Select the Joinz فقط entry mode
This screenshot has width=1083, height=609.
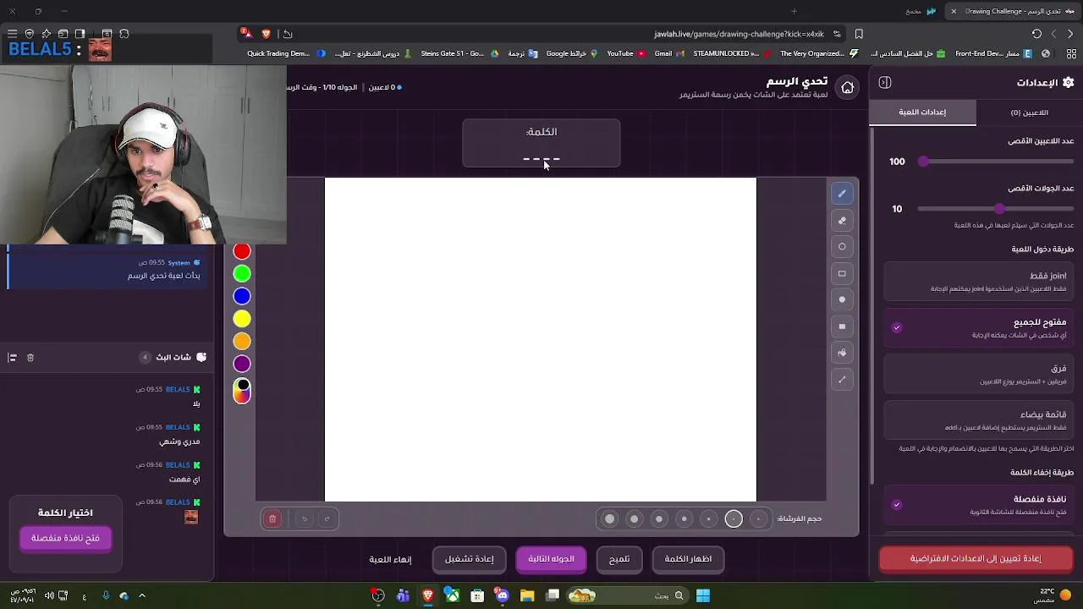tap(980, 282)
